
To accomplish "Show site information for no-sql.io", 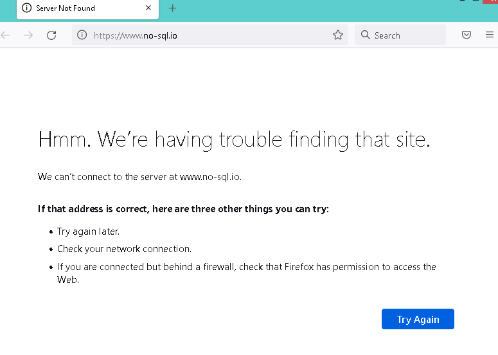I will [82, 35].
